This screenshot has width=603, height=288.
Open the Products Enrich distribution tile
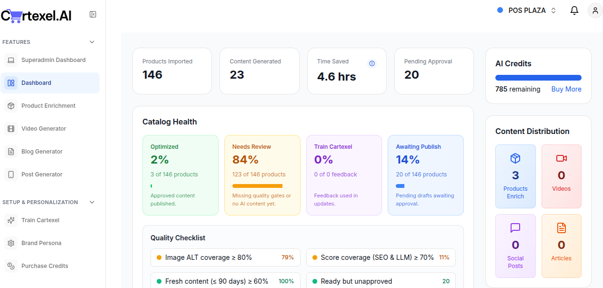point(515,176)
